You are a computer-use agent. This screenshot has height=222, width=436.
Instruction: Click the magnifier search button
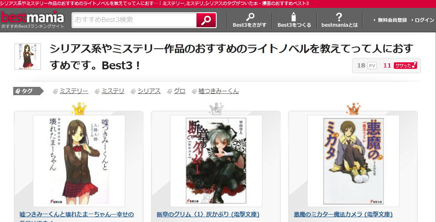coord(206,20)
